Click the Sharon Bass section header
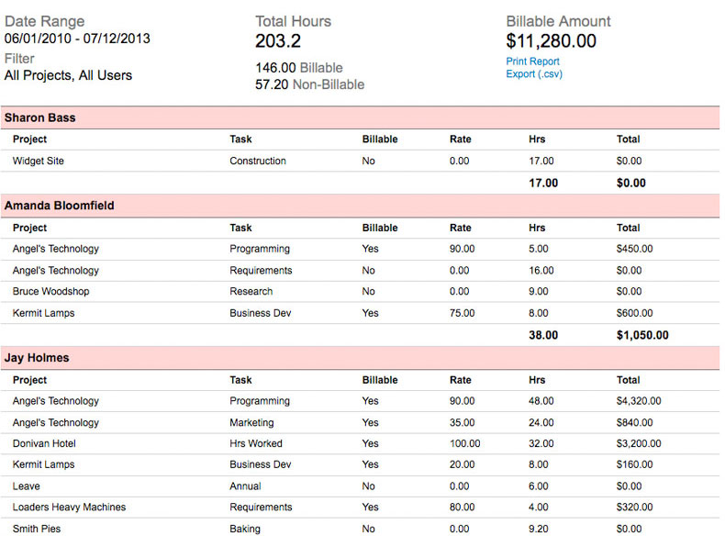 click(39, 118)
